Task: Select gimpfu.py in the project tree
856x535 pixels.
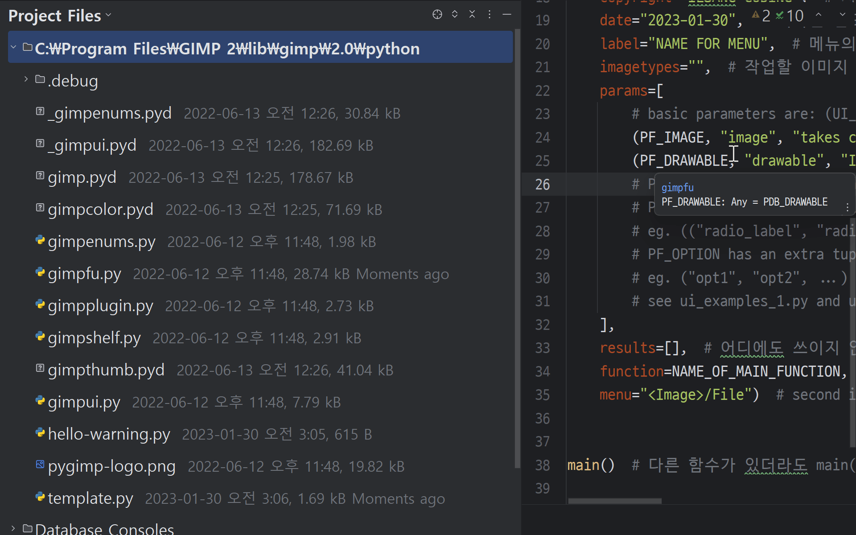Action: (84, 274)
